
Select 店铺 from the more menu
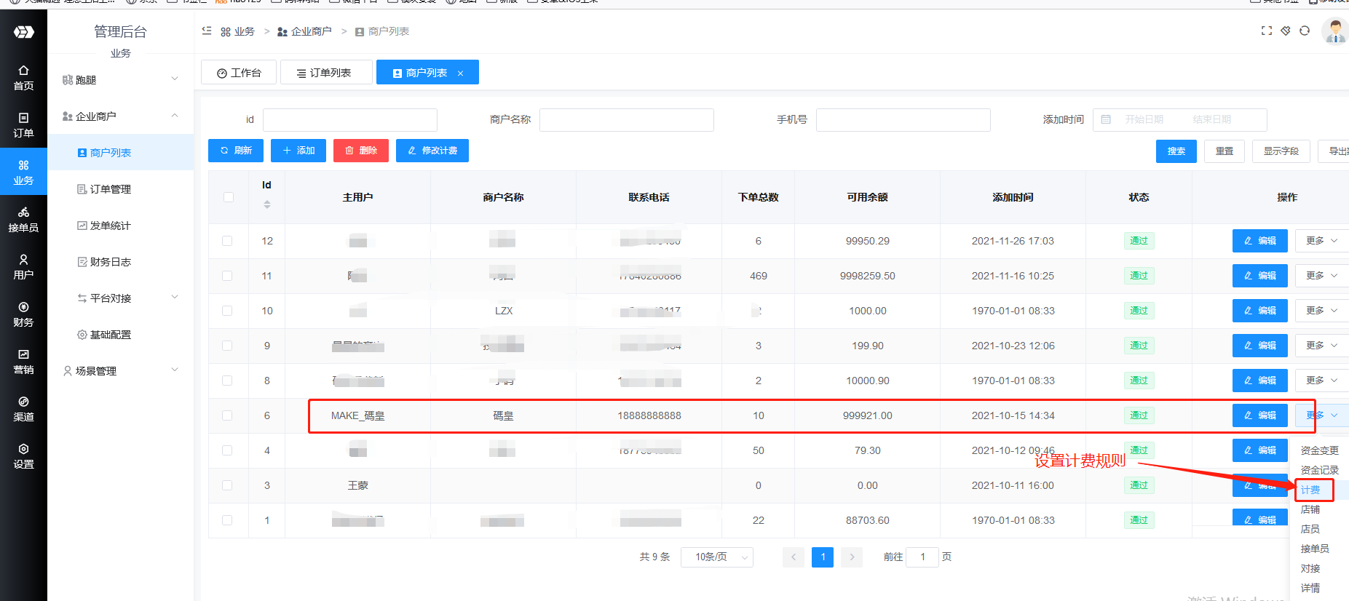pyautogui.click(x=1310, y=509)
